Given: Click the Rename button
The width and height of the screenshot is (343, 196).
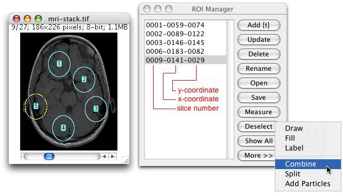Looking at the screenshot, I should coord(259,68).
